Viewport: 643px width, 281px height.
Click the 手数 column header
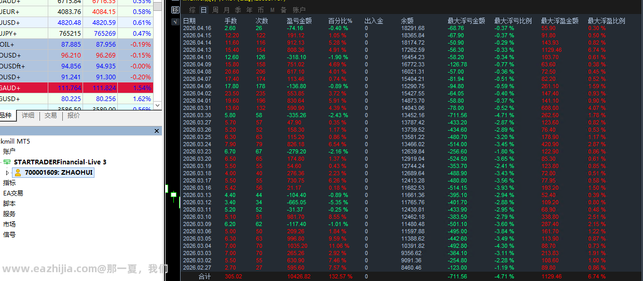231,21
